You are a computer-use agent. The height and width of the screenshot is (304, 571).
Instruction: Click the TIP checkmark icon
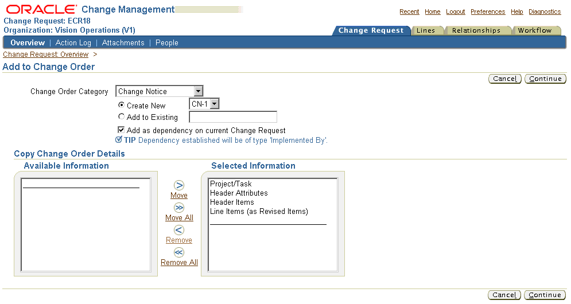(x=119, y=140)
